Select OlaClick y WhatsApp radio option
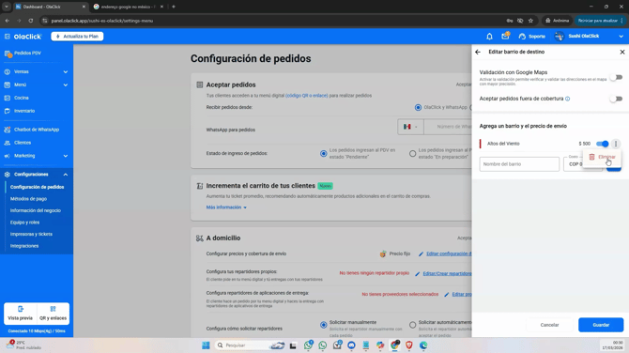Screen dimensions: 629x353 point(418,108)
